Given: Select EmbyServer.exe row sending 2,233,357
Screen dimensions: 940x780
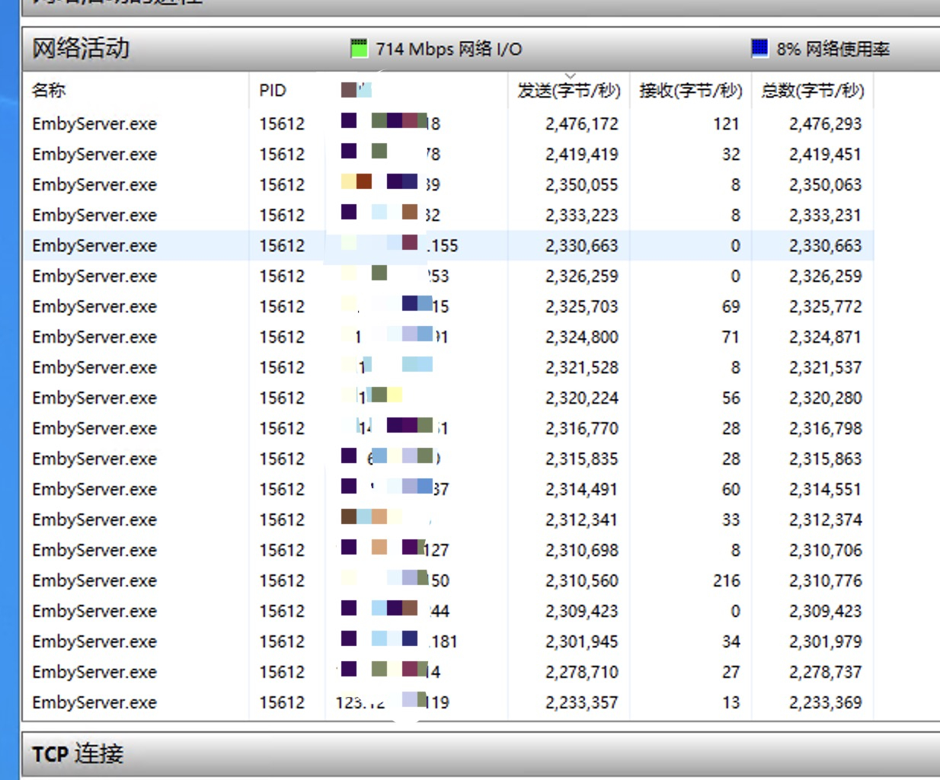Looking at the screenshot, I should tap(448, 702).
